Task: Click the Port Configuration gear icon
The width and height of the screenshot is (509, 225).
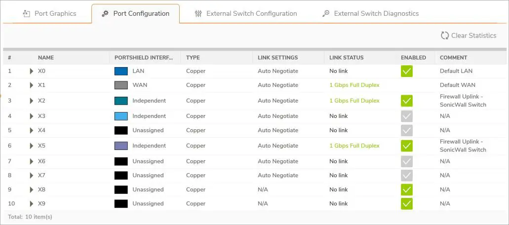Action: point(105,13)
